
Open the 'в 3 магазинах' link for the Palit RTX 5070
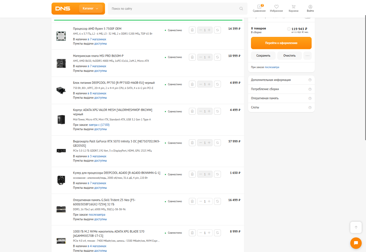(97, 156)
